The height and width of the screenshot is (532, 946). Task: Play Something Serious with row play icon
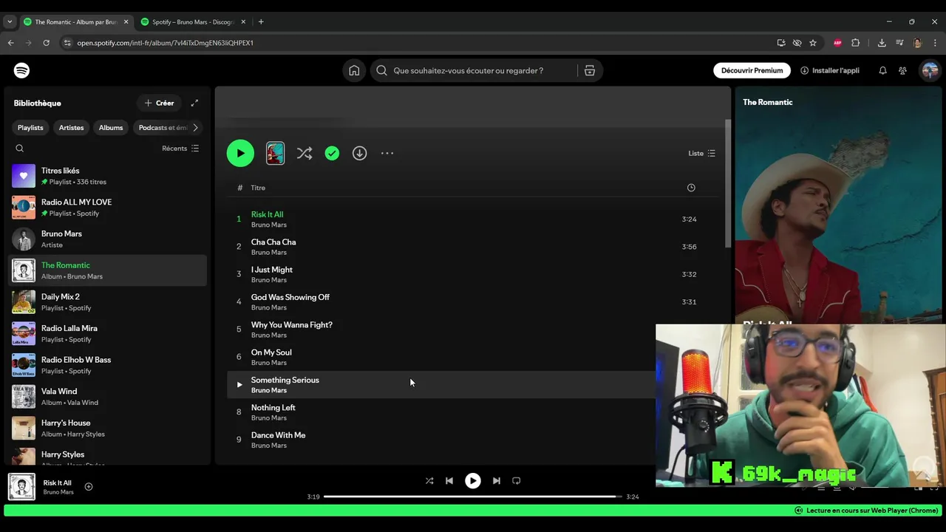click(239, 384)
